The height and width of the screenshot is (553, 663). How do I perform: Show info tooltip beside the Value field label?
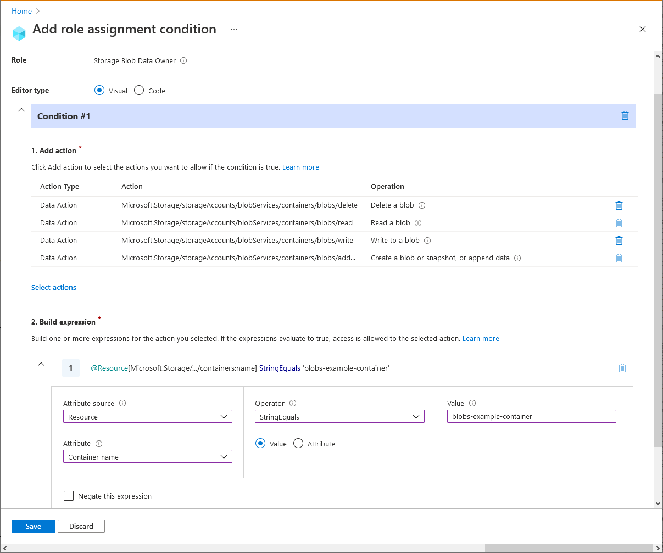[473, 403]
